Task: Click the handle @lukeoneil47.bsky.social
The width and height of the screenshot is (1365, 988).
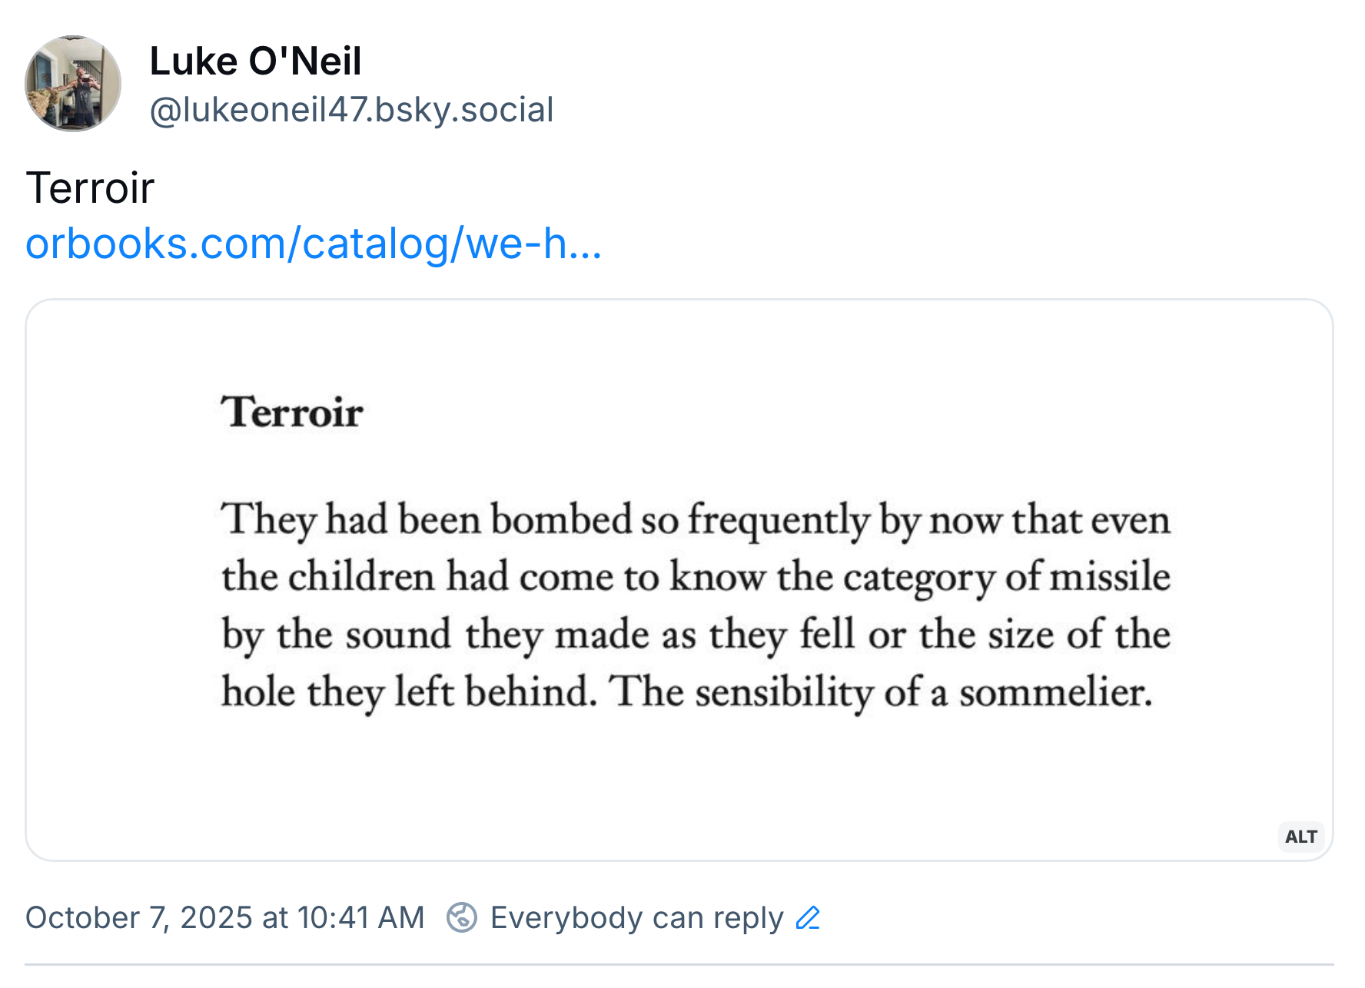Action: click(351, 110)
